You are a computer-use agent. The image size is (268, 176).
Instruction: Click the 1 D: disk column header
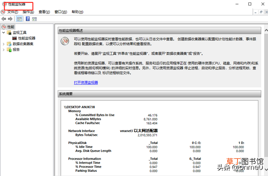coord(241,143)
